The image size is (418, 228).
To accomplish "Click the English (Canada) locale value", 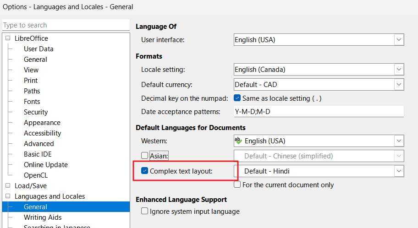I will coord(260,70).
